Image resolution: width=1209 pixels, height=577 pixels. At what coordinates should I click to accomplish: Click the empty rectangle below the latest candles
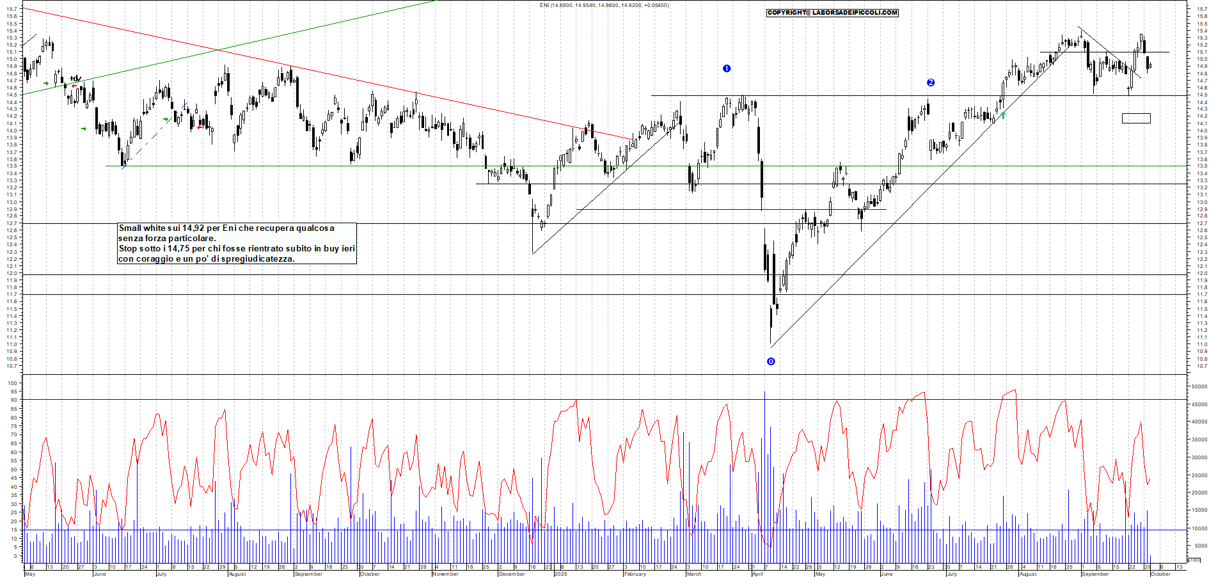(1136, 118)
